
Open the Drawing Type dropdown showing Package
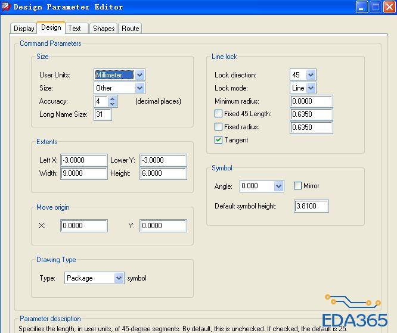pyautogui.click(x=119, y=278)
